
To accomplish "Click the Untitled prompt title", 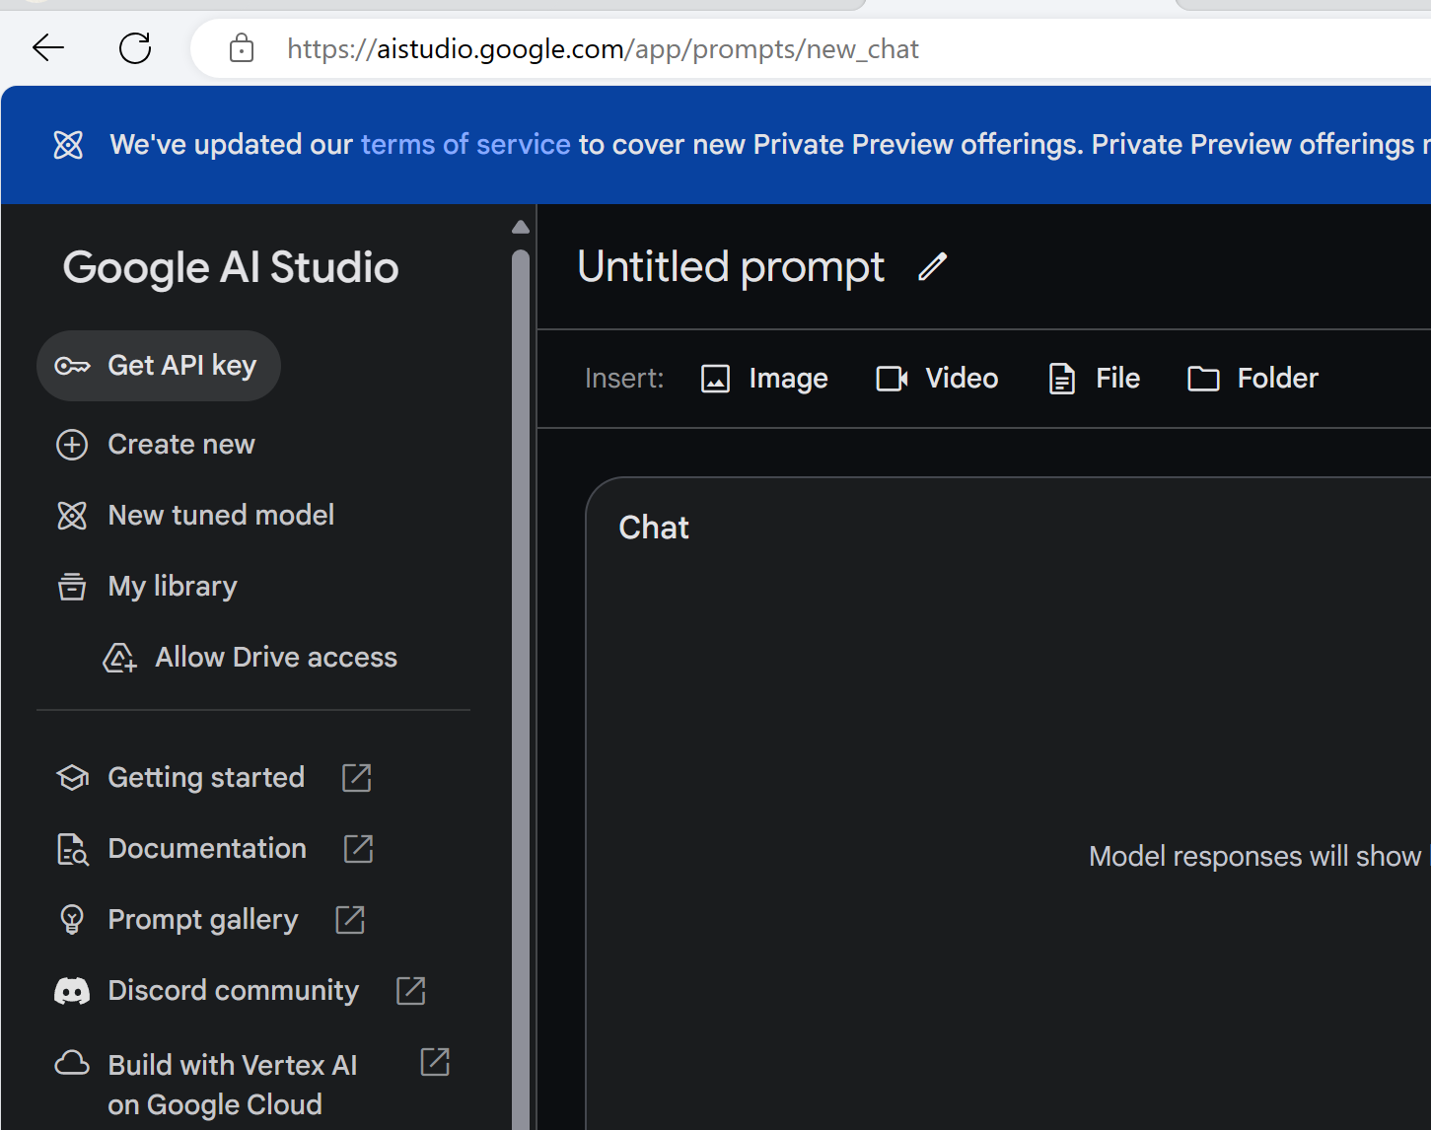I will point(731,267).
